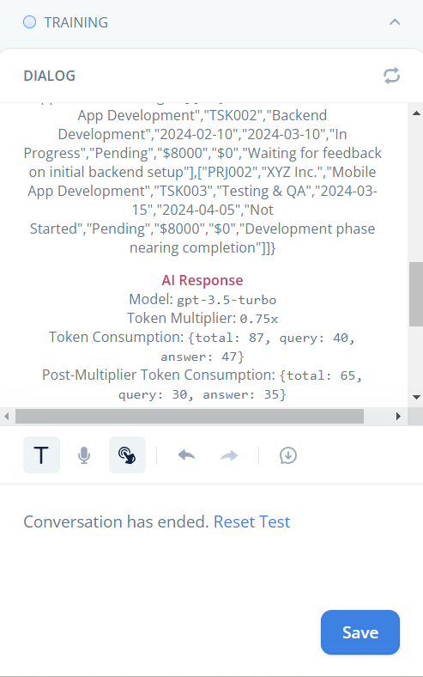Click the horizontal scroll left arrow
The width and height of the screenshot is (423, 677).
click(7, 416)
